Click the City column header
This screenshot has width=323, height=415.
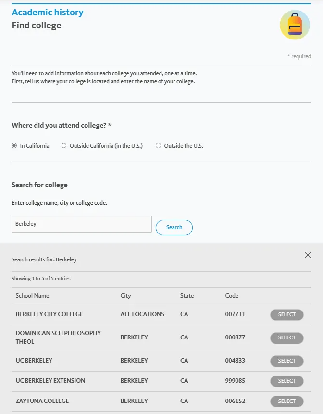click(x=125, y=296)
